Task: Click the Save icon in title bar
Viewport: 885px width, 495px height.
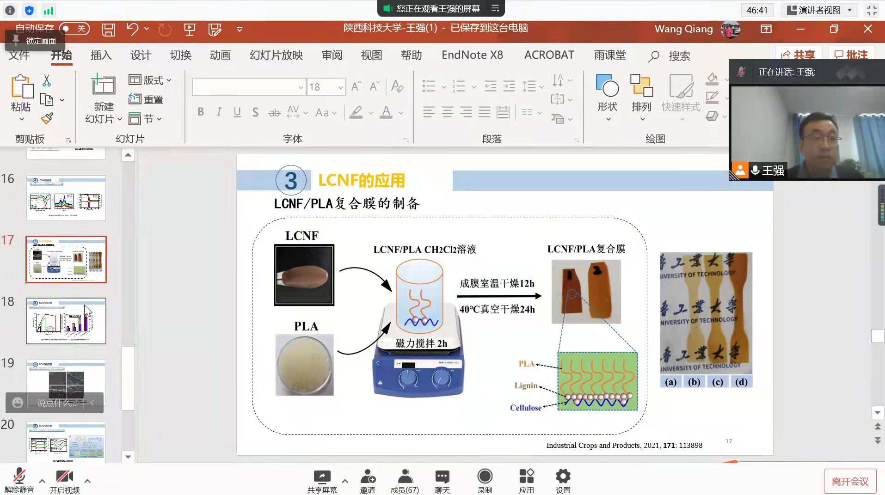Action: pos(109,30)
